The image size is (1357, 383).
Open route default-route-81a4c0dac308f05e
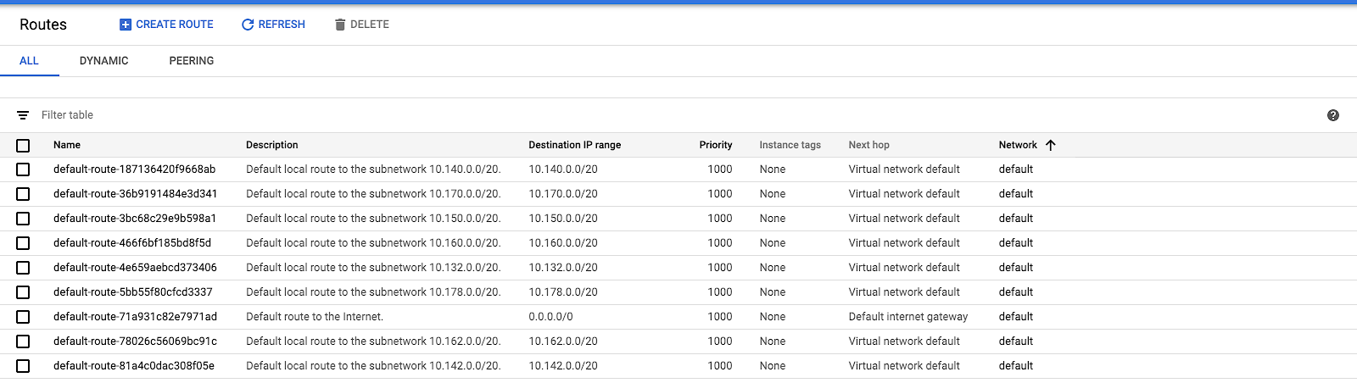[x=134, y=366]
